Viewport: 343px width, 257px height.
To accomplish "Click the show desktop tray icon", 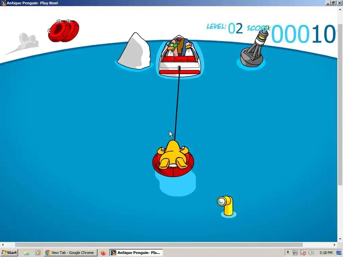I will (339, 253).
